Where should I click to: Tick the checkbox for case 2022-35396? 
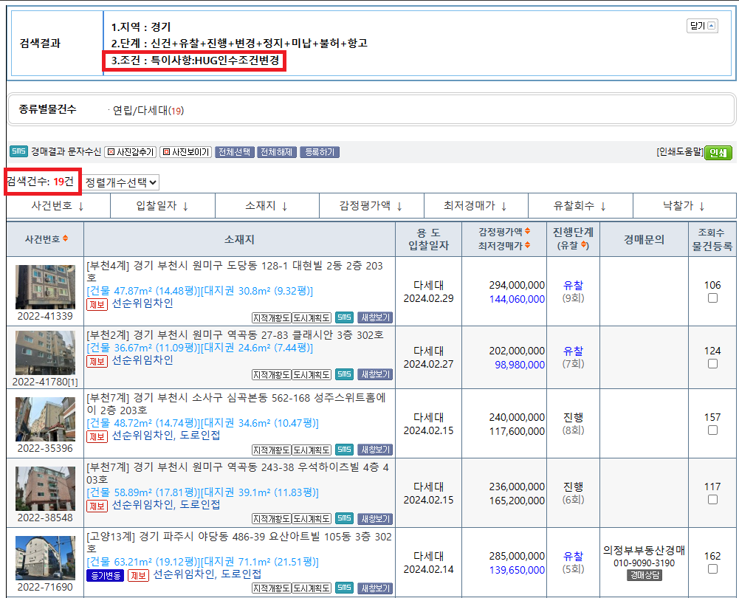tap(712, 430)
